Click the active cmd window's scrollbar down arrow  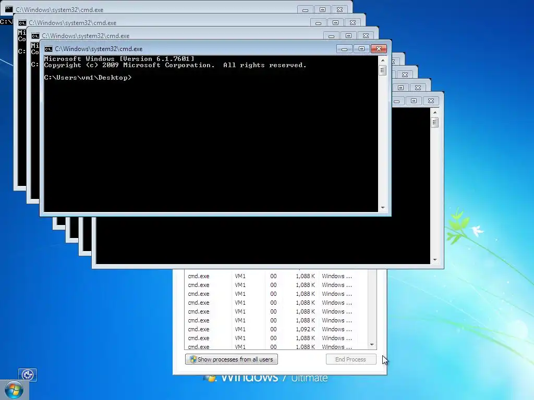pyautogui.click(x=383, y=207)
